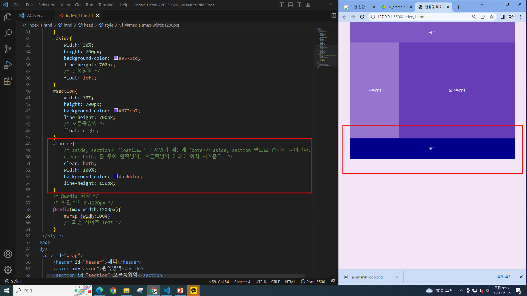Viewport: 527px width, 296px height.
Task: Open the Manage settings gear
Action: coord(8,270)
